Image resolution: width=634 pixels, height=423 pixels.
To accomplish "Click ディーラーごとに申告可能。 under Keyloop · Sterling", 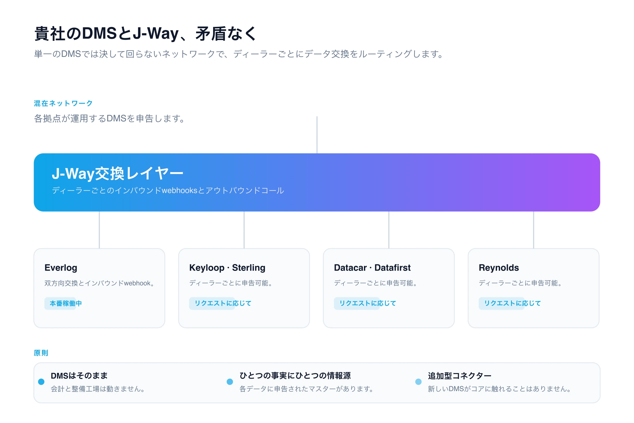I will point(230,283).
